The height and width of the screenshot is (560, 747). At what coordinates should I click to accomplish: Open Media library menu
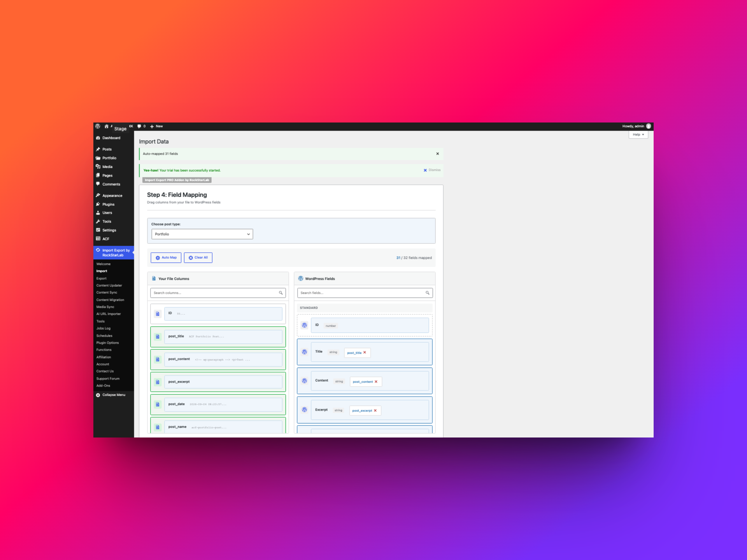point(107,167)
